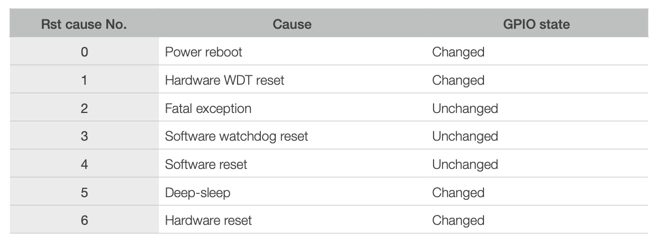Select the "Hardware WDT reset" cell
This screenshot has height=247, width=659.
(224, 80)
